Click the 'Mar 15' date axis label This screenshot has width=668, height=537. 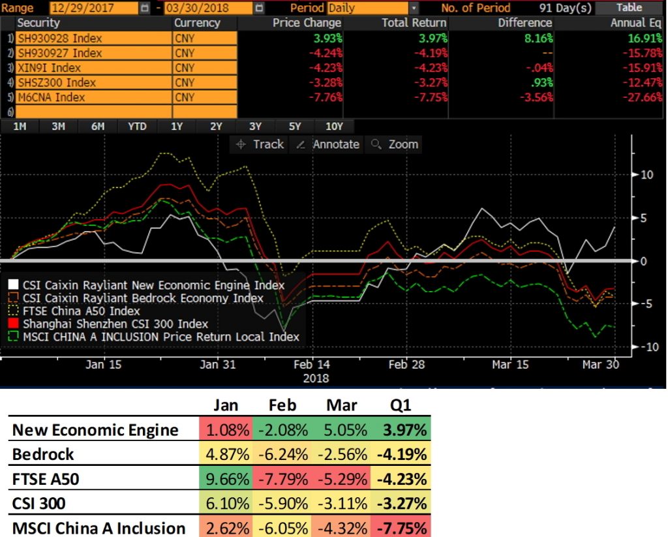point(510,364)
